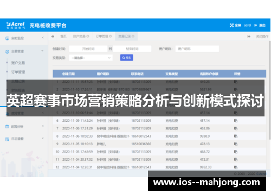Open details icon for row 6
This screenshot has height=196, width=271.
point(236,121)
